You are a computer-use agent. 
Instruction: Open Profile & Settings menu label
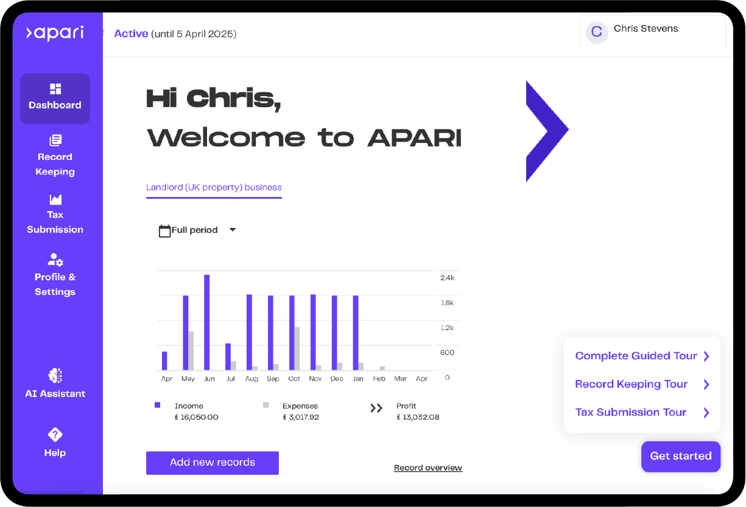(55, 285)
